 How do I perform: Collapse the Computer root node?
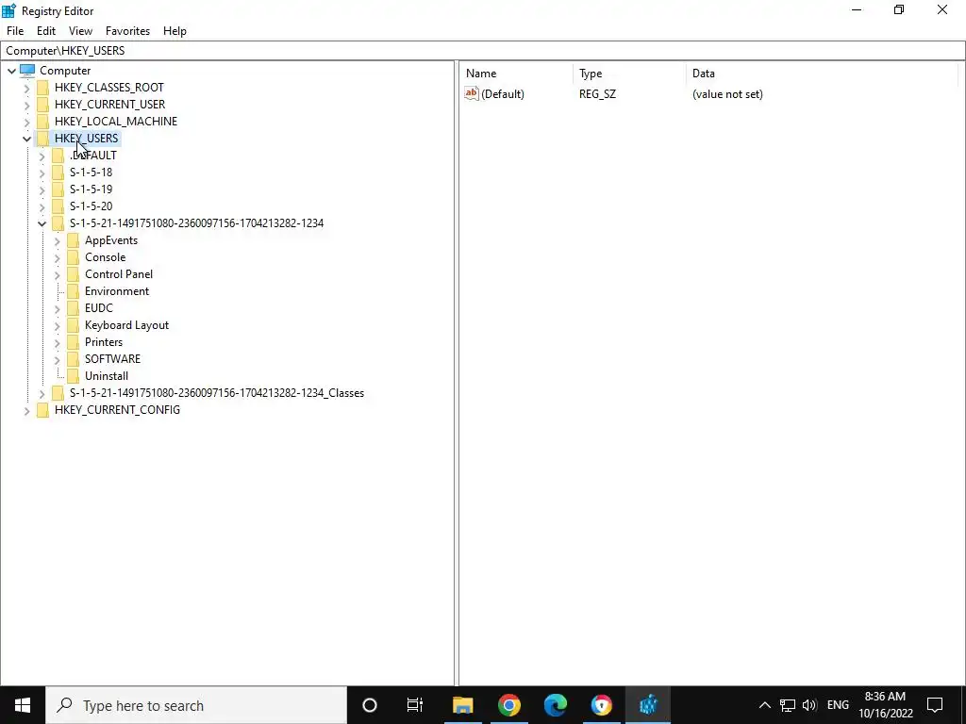(x=11, y=71)
